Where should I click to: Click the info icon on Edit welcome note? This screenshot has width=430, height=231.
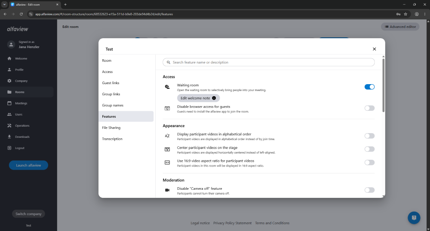tap(214, 98)
